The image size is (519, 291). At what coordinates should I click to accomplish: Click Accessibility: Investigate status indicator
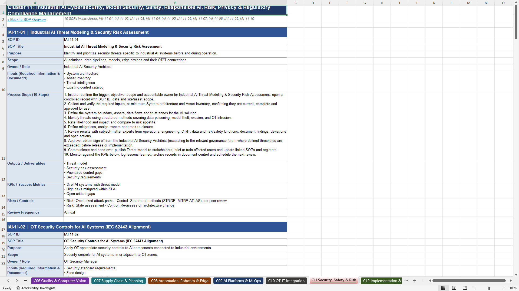click(36, 288)
